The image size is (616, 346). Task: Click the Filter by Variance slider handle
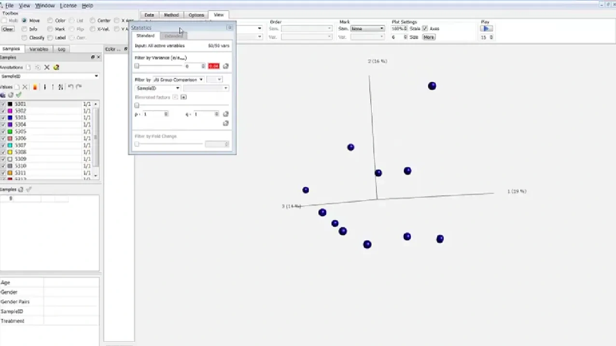click(x=137, y=66)
